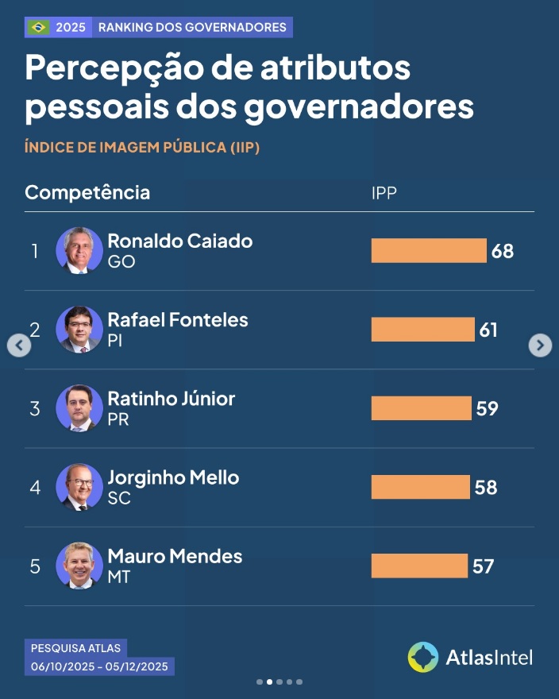
Task: Click the Ronaldo Caiado name
Action: (x=180, y=241)
